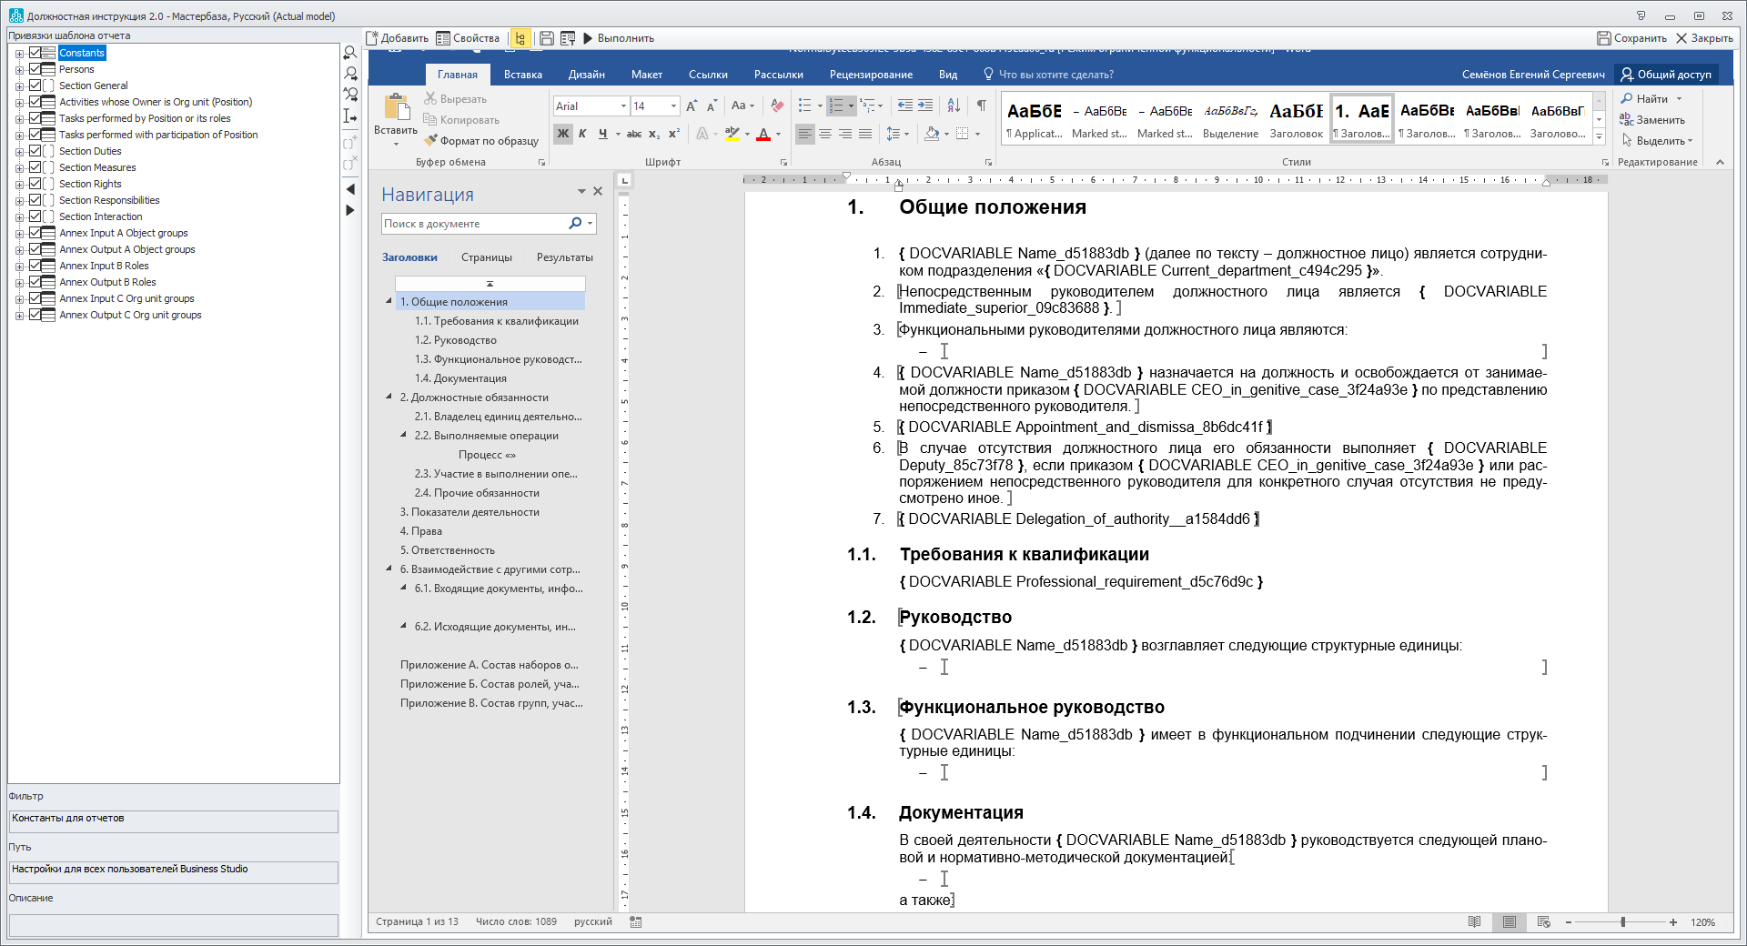Click the sort А-Я icon

pyautogui.click(x=953, y=106)
